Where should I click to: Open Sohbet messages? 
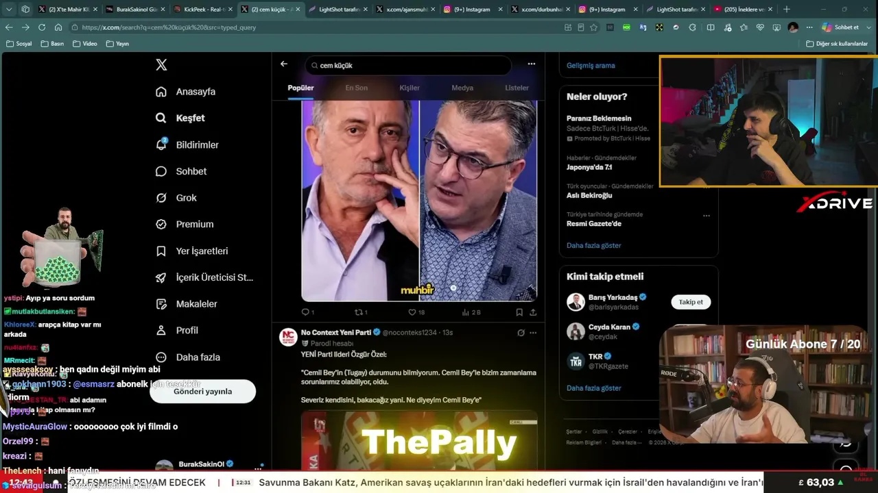[x=181, y=171]
